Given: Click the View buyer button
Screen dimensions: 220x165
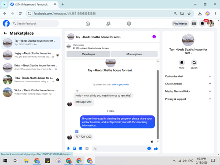Looking at the screenshot, I should 88,54.
